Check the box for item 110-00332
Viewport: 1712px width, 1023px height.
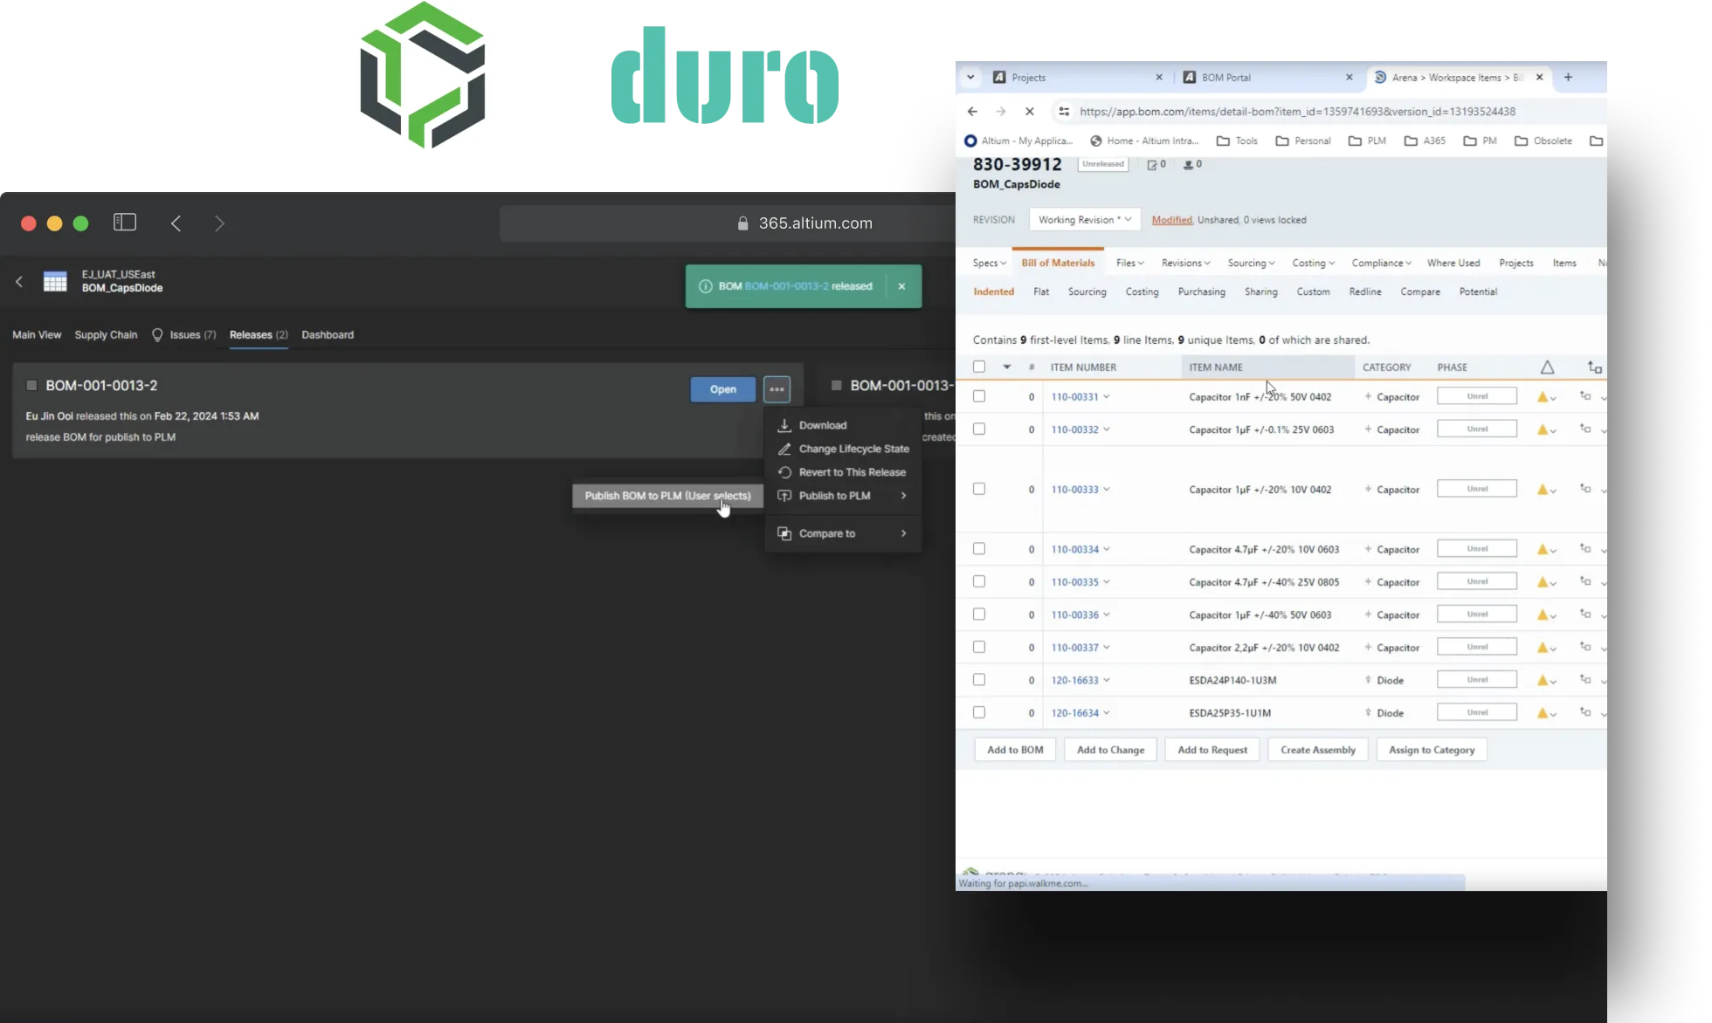point(979,429)
